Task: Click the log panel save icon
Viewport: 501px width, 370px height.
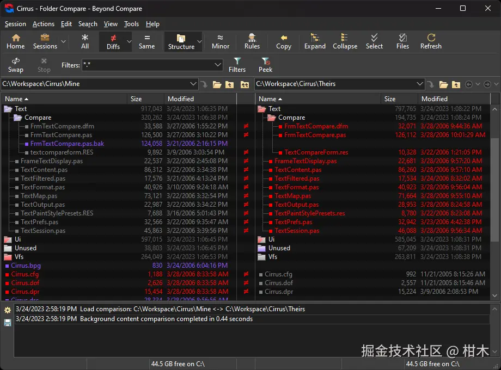Action: pos(8,323)
